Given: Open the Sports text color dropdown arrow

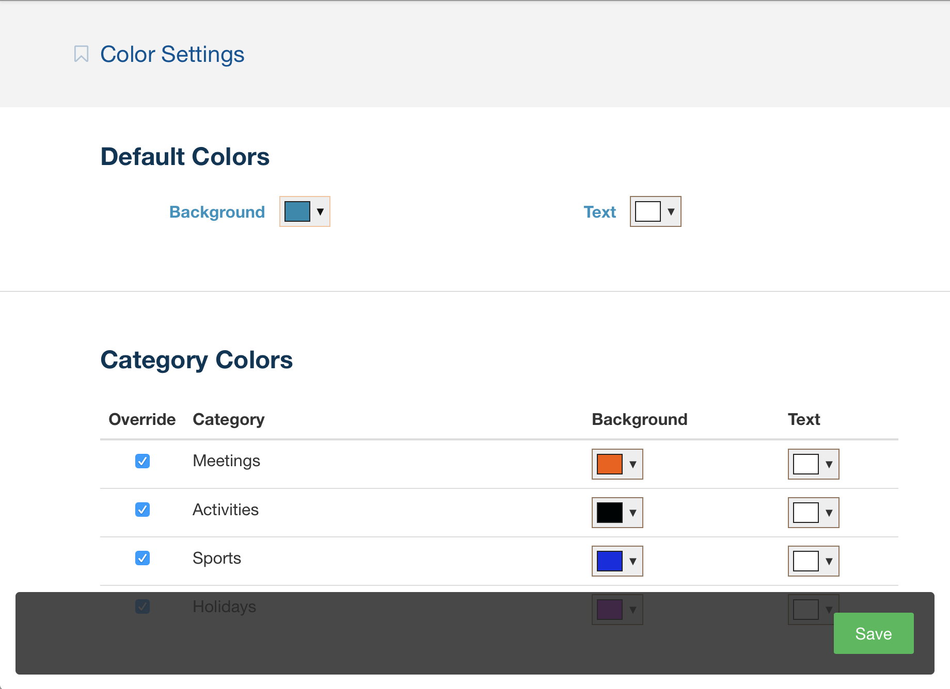Looking at the screenshot, I should click(829, 561).
